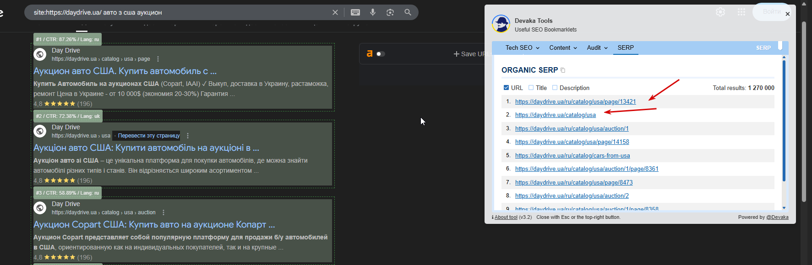Select the SERP tab
The height and width of the screenshot is (265, 812).
(626, 48)
